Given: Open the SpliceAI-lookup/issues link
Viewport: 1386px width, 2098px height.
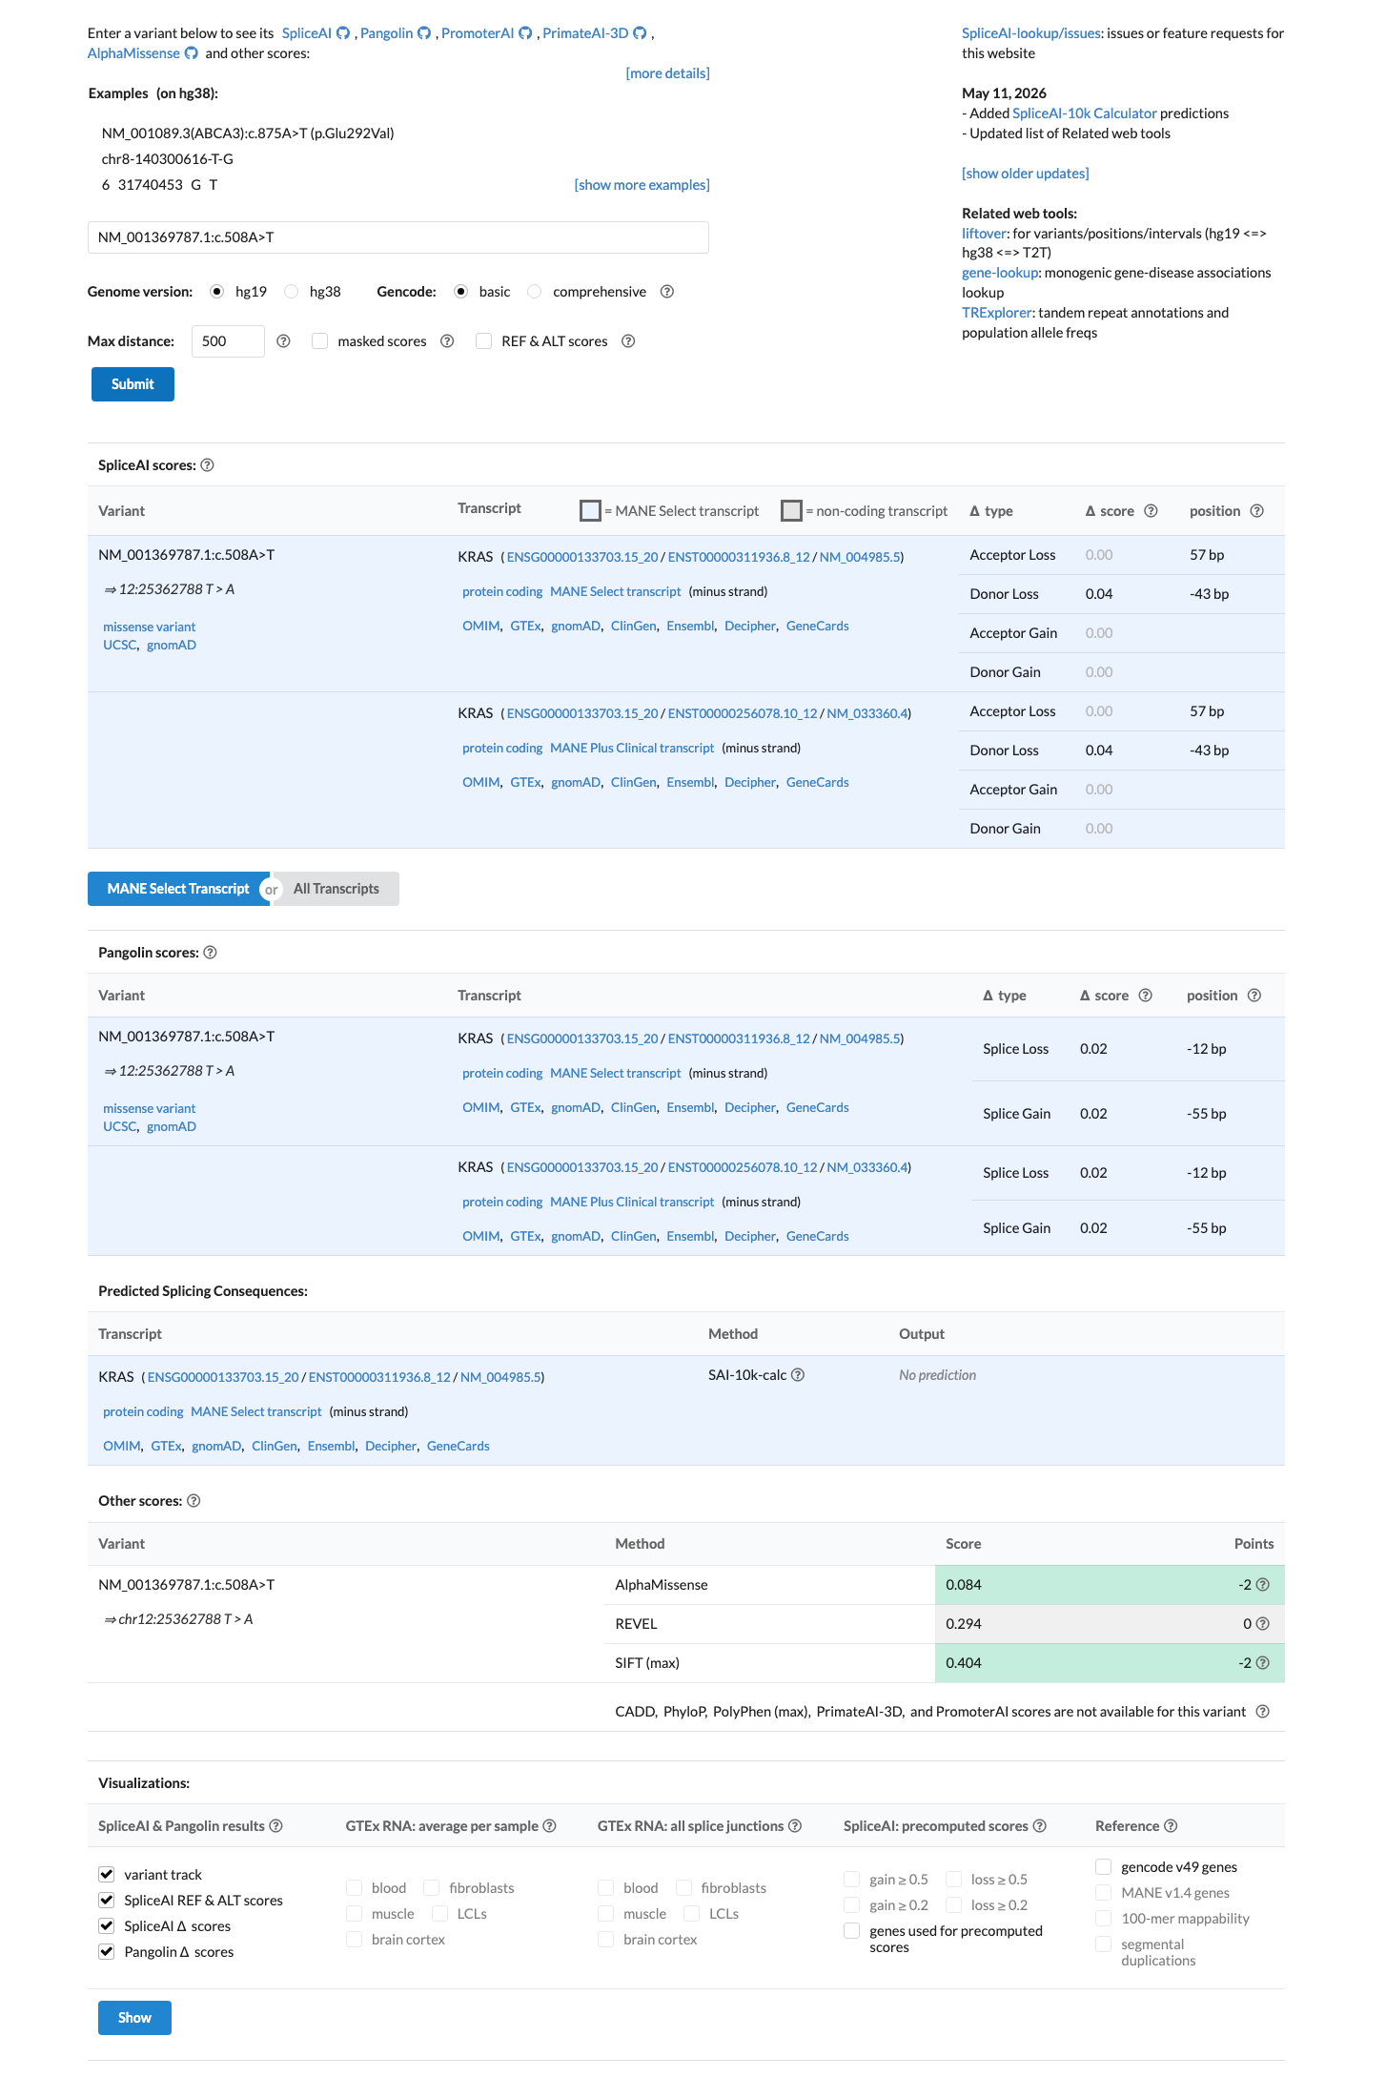Looking at the screenshot, I should pyautogui.click(x=1031, y=33).
